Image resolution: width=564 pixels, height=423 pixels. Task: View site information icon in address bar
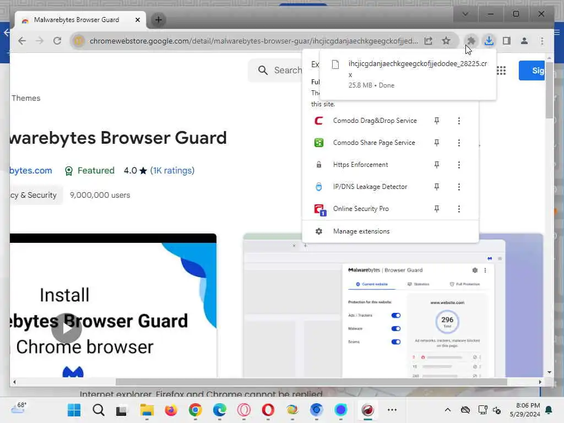click(78, 41)
